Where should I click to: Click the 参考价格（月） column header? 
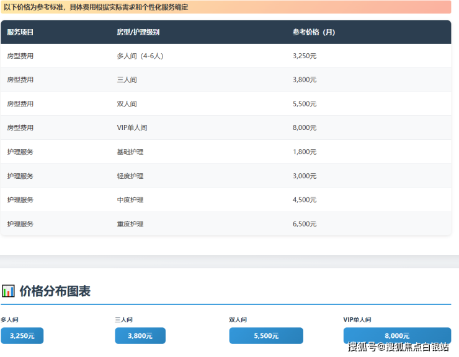[313, 32]
